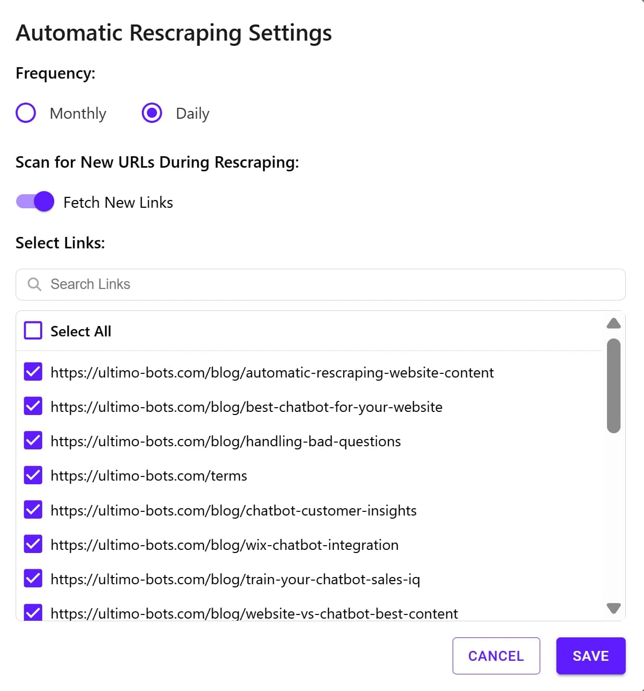Disable the Fetch New Links toggle
This screenshot has width=644, height=691.
[x=34, y=202]
